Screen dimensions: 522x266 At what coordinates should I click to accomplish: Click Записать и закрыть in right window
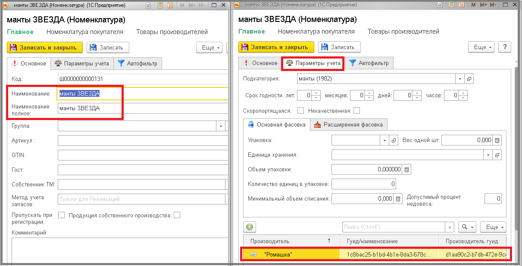pos(276,47)
